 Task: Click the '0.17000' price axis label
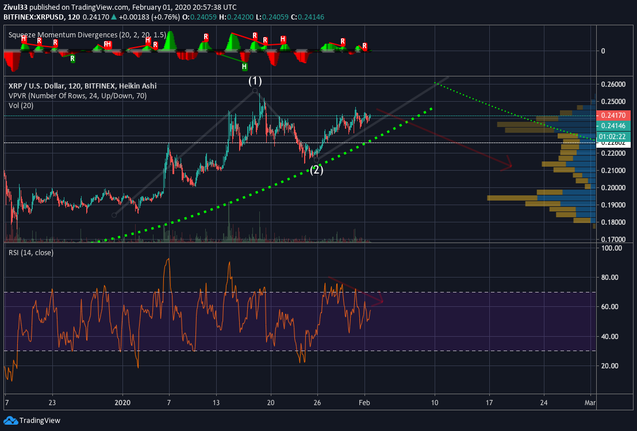(x=613, y=239)
